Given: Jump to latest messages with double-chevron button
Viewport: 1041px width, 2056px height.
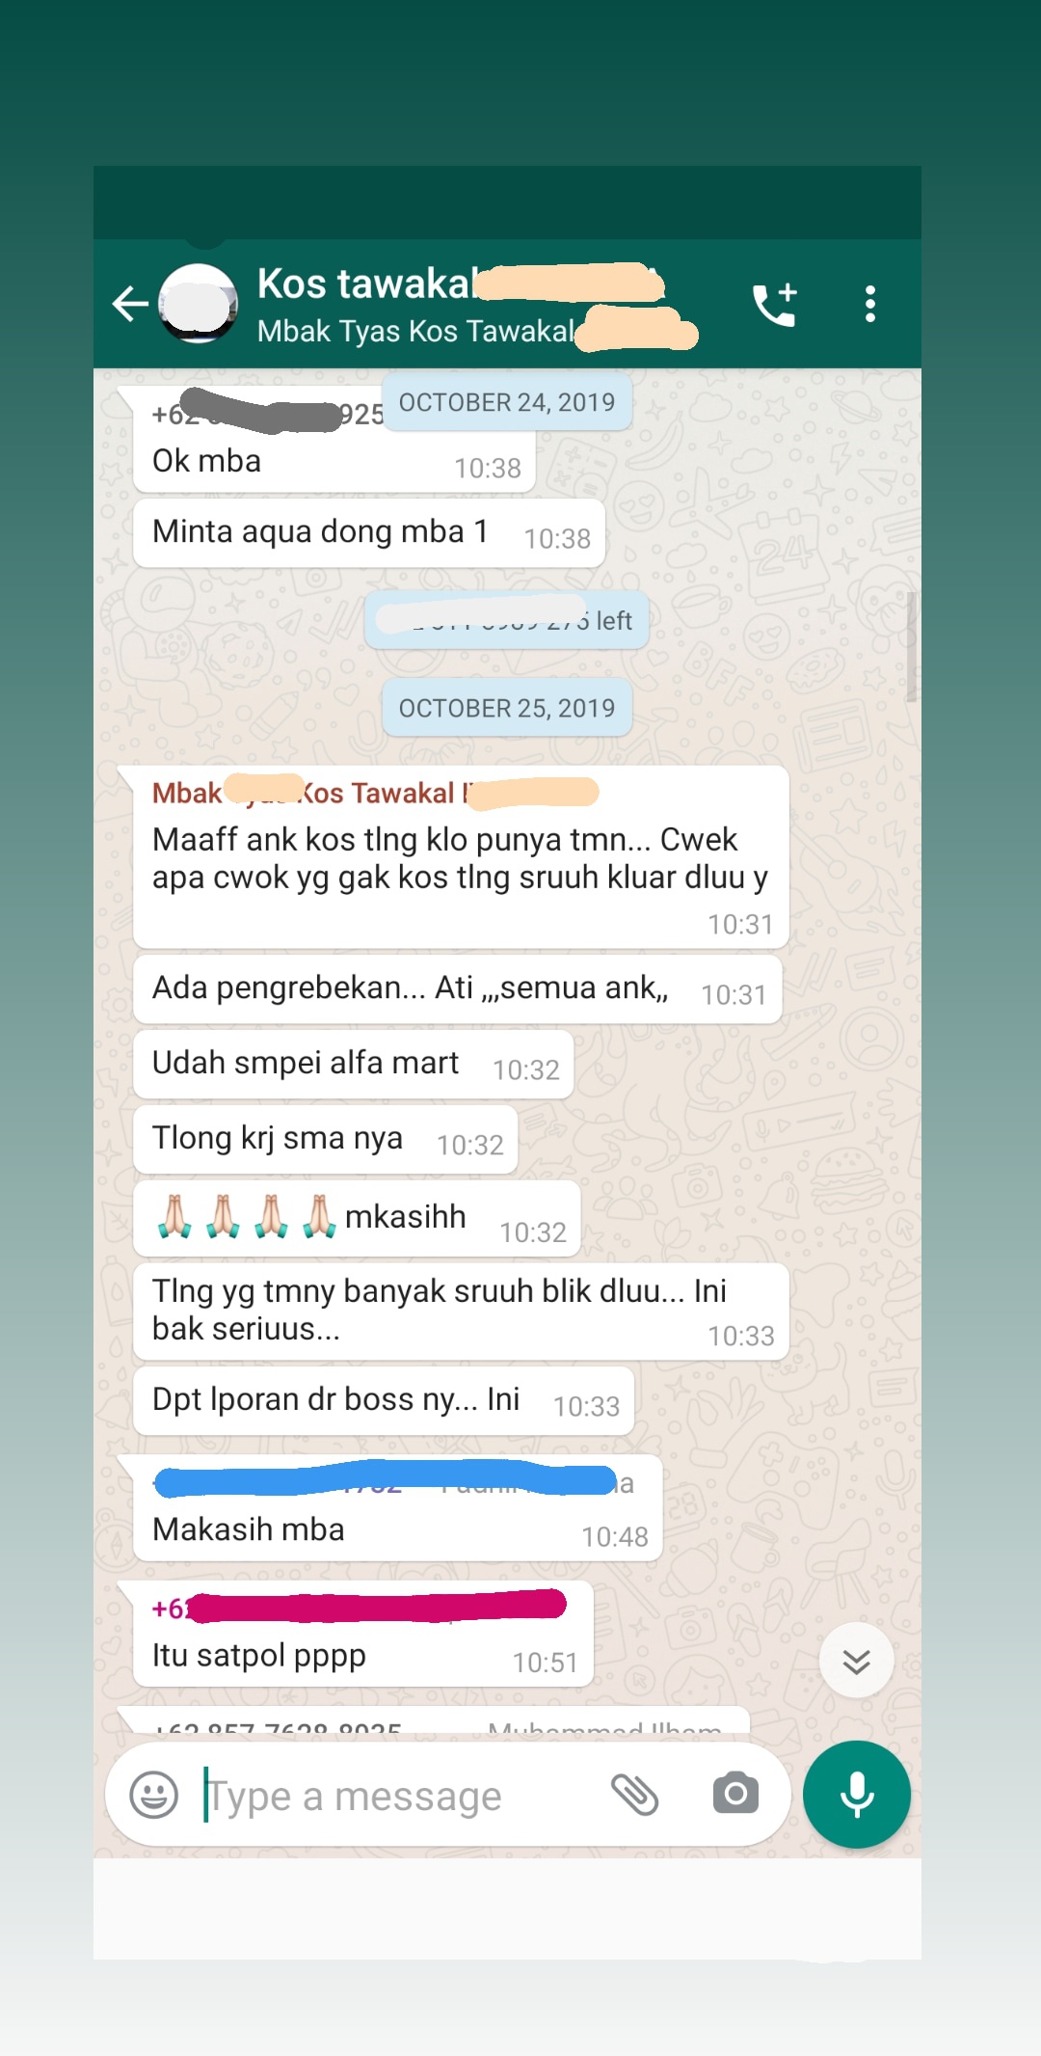Looking at the screenshot, I should click(857, 1661).
